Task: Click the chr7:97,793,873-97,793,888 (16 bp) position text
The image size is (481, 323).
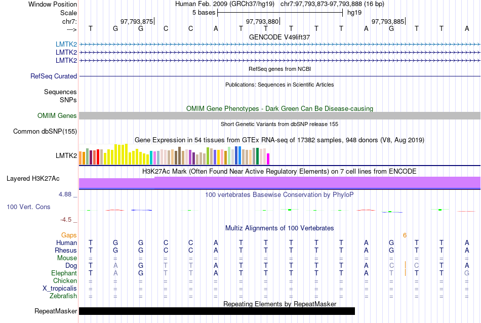Action: [332, 4]
